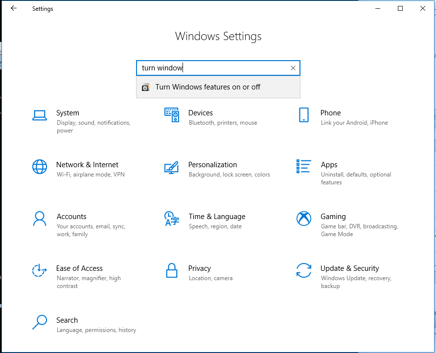Clear the search box text
Image resolution: width=436 pixels, height=353 pixels.
(x=293, y=68)
